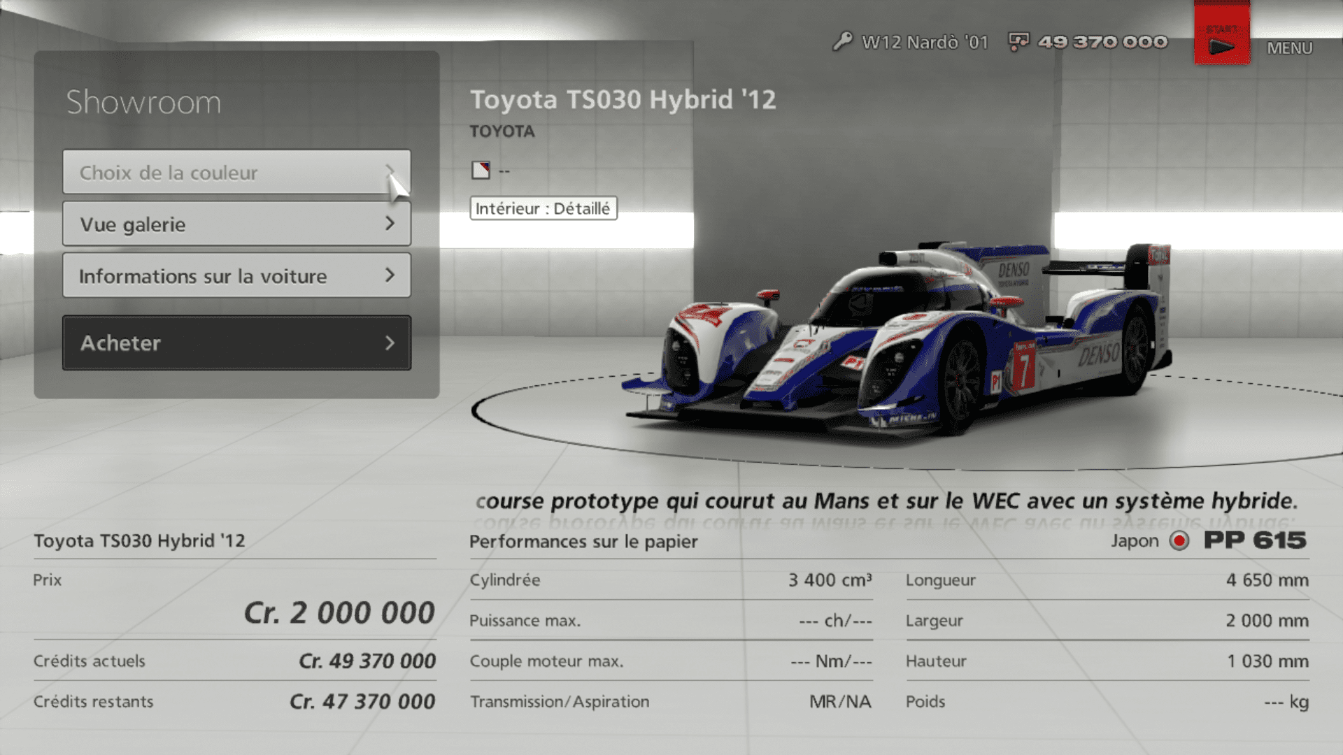Open Vue galerie menu entry

click(x=236, y=224)
